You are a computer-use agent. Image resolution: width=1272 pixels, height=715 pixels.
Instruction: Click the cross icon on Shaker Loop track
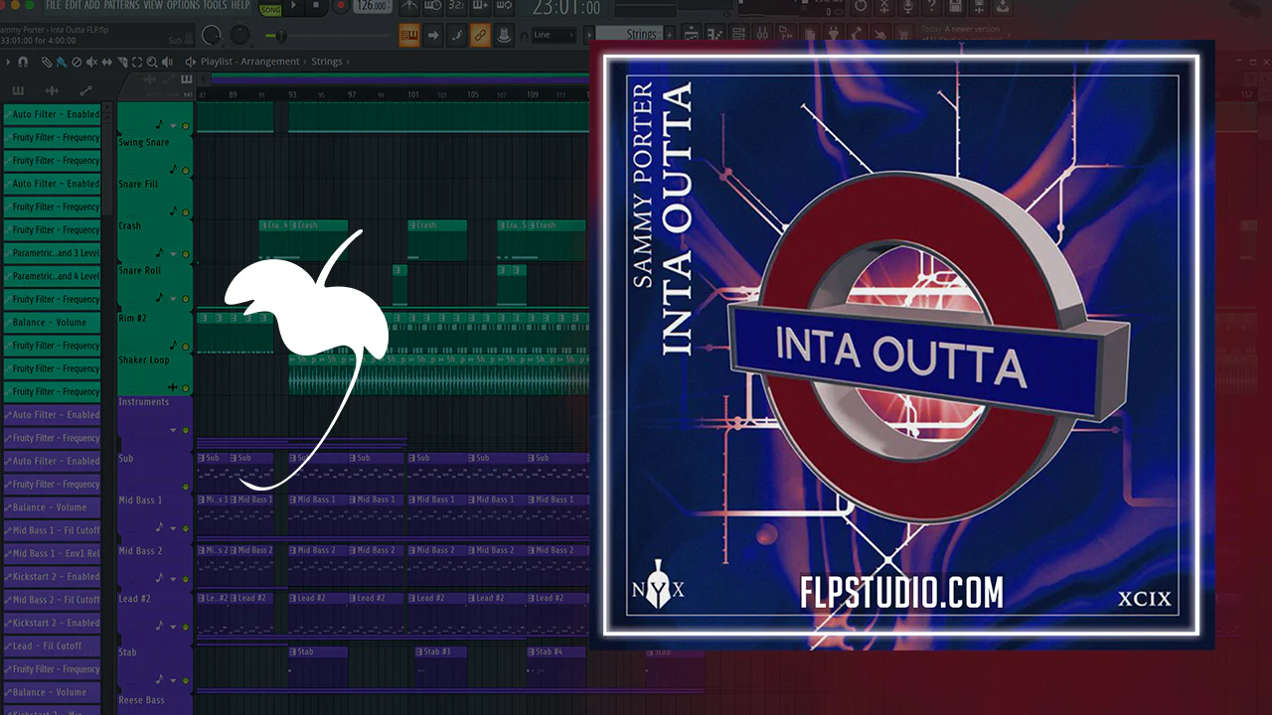coord(173,387)
